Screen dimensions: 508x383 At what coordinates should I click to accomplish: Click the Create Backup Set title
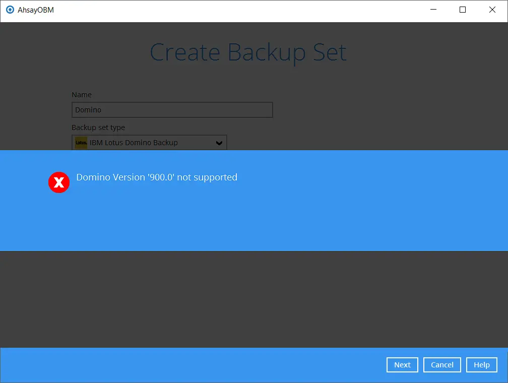click(248, 52)
